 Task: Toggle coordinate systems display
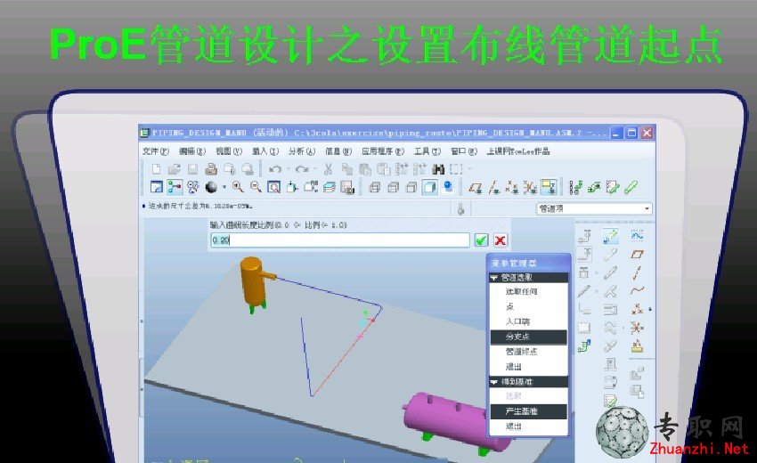coord(530,187)
